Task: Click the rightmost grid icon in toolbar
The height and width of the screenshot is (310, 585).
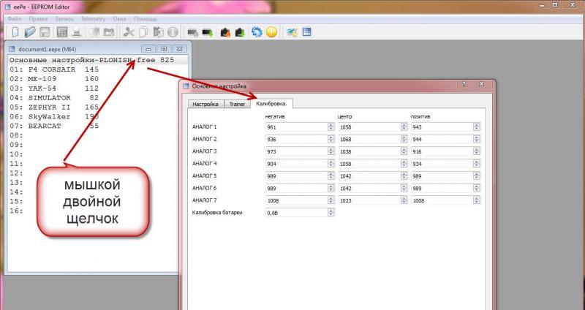Action: click(307, 32)
